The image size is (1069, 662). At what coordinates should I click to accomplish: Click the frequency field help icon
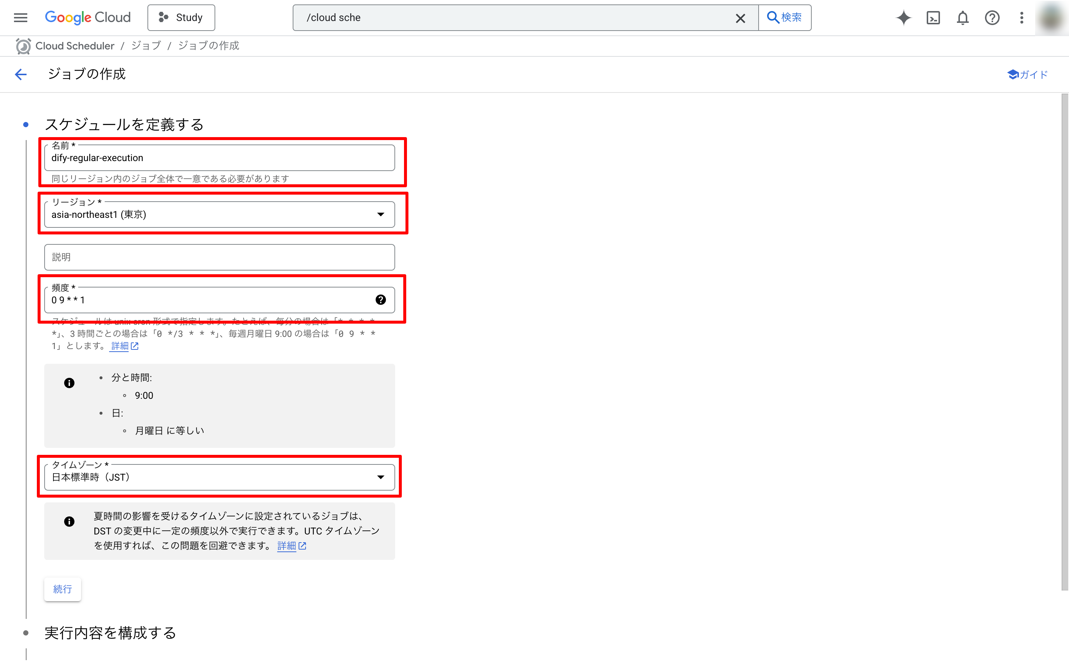pos(380,299)
